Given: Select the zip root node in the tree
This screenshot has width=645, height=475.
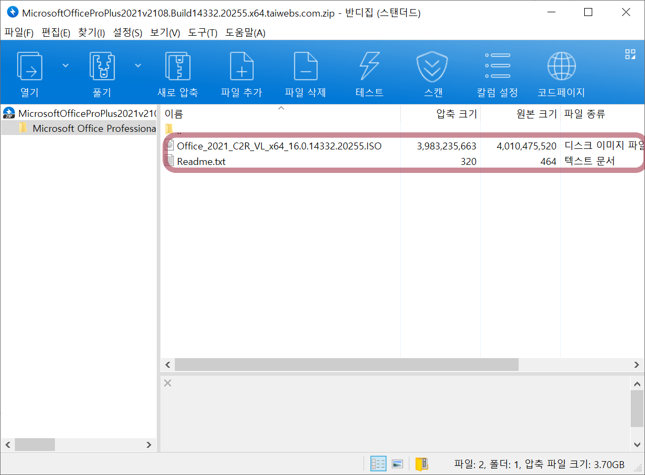Looking at the screenshot, I should (x=79, y=113).
